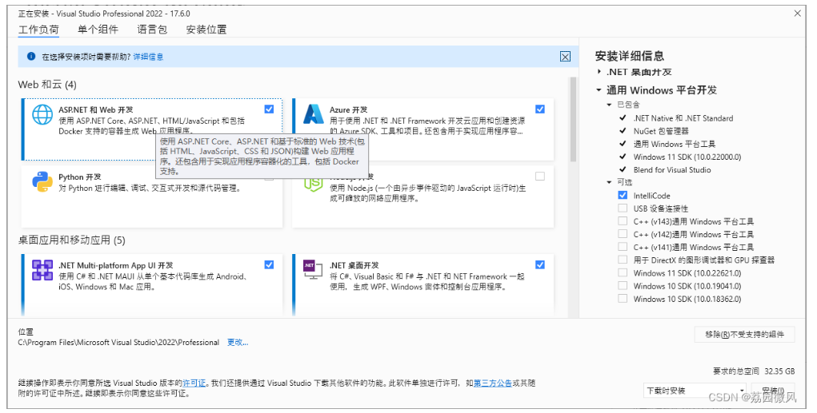Image resolution: width=817 pixels, height=413 pixels.
Task: Uncheck .NET Multi-platform App UI 开发 workload
Action: coord(269,264)
